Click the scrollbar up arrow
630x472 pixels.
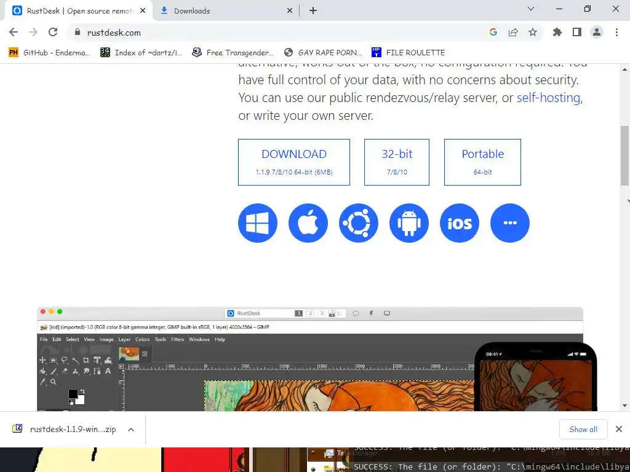[625, 69]
